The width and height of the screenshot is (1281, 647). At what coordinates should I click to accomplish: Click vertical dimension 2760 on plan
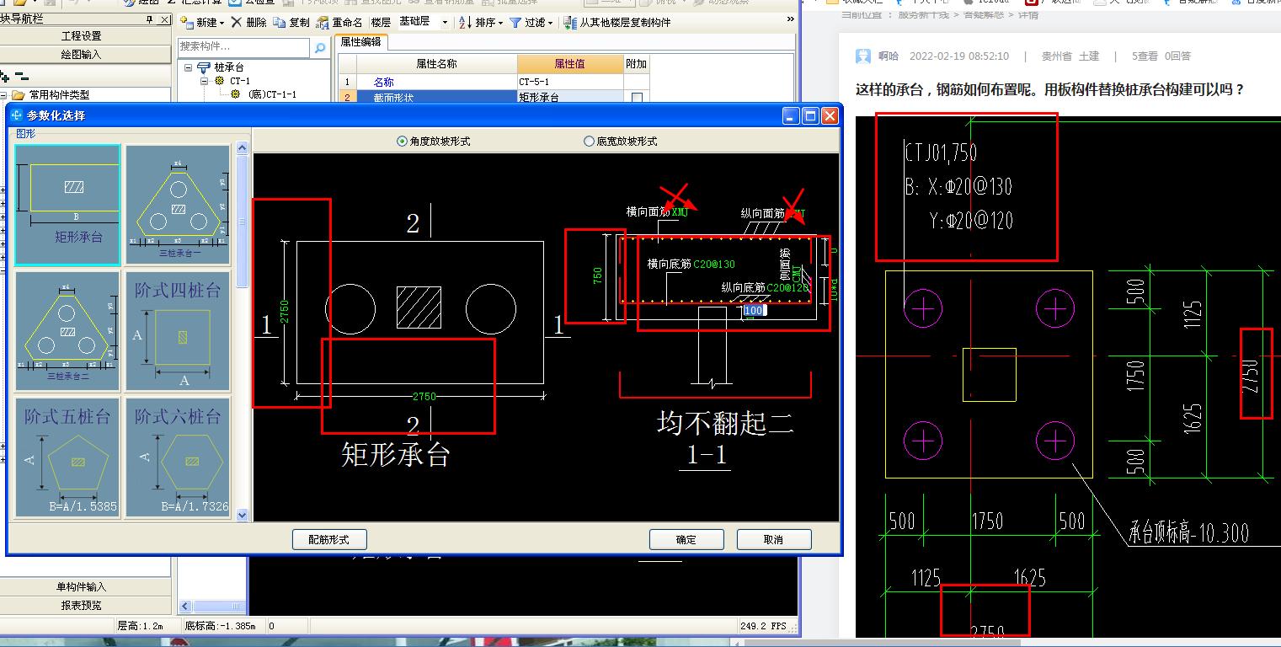(285, 311)
